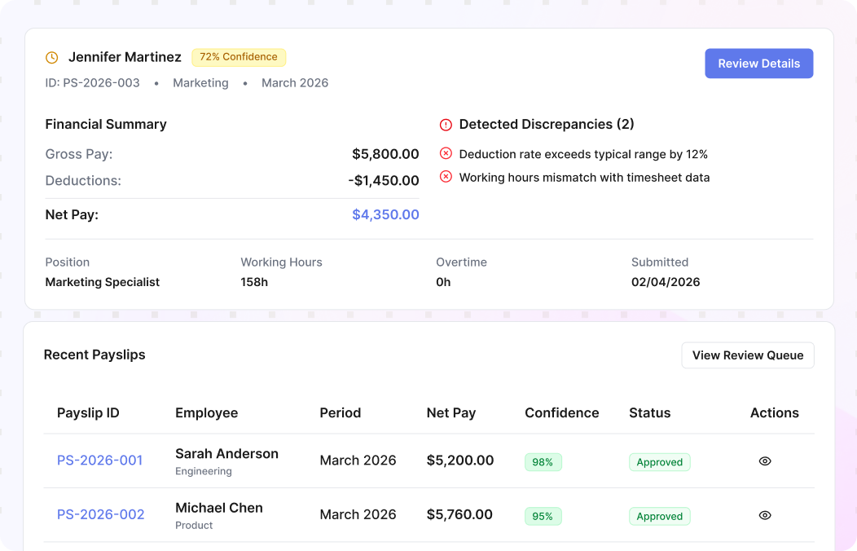
Task: Click the Net Pay column header
Action: point(451,412)
